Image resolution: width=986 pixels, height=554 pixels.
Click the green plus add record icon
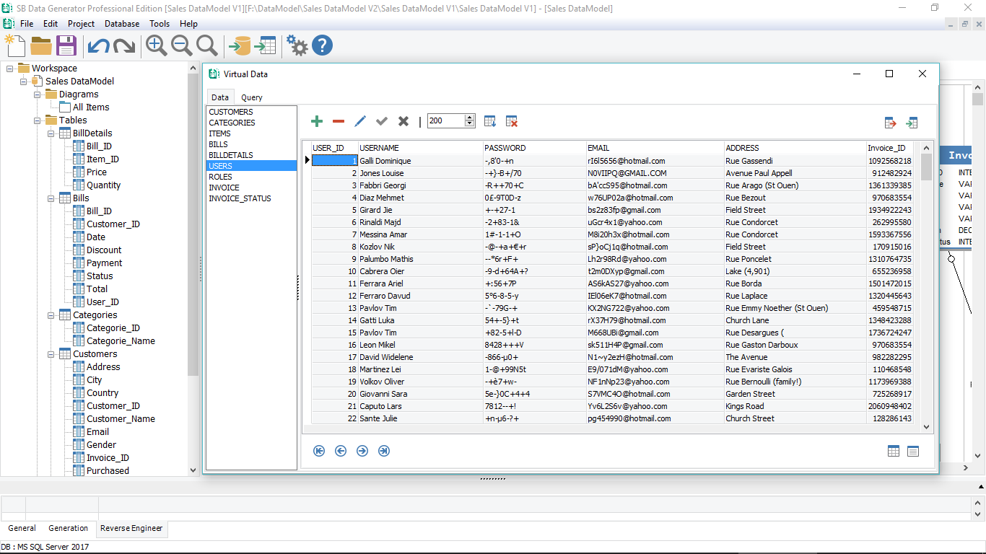[316, 122]
